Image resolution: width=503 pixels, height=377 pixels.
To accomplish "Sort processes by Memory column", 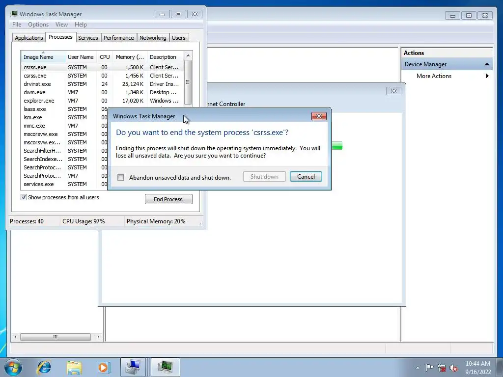I will 130,57.
